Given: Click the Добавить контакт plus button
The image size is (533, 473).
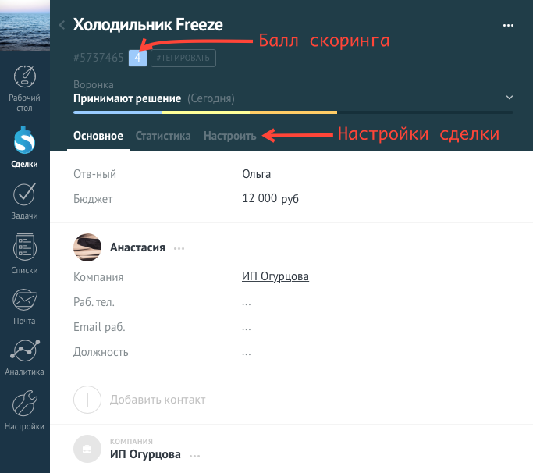Looking at the screenshot, I should (x=87, y=400).
